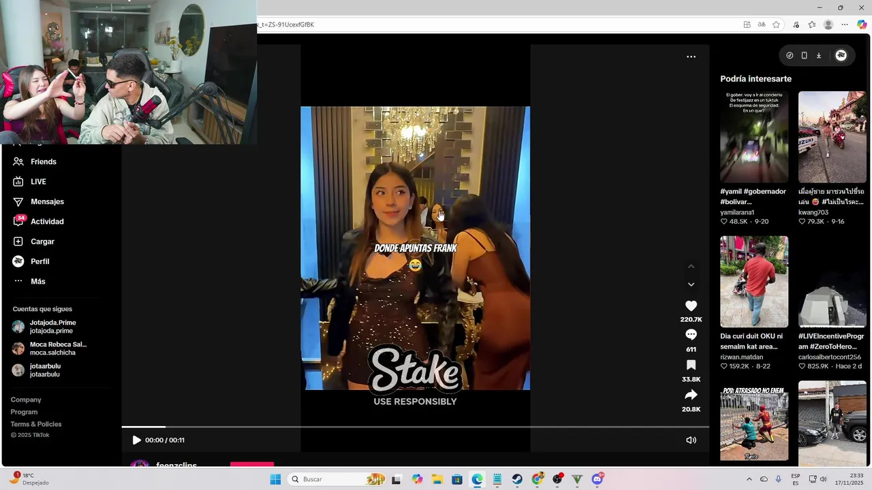
Task: Click the LIVE camera icon
Action: (18, 182)
